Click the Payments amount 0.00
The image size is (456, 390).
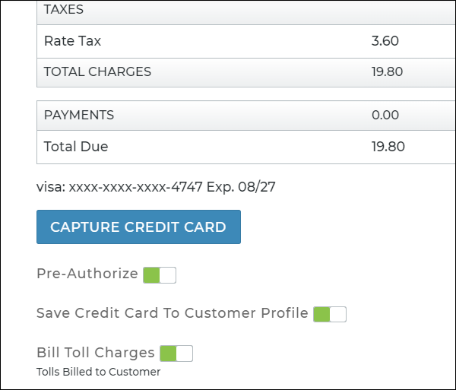[x=385, y=116]
